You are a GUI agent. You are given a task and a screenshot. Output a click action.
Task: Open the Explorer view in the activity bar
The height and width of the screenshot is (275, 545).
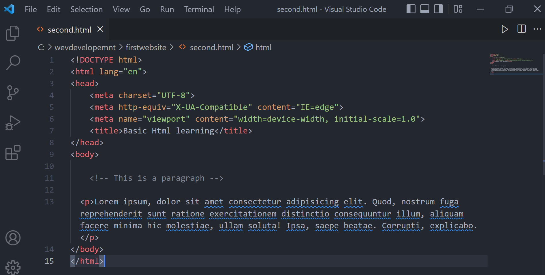pos(13,33)
